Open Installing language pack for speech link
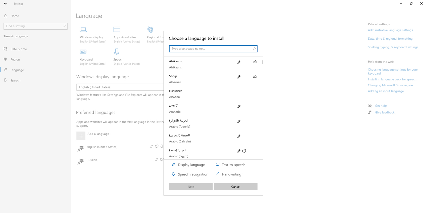This screenshot has width=426, height=213. pos(392,79)
